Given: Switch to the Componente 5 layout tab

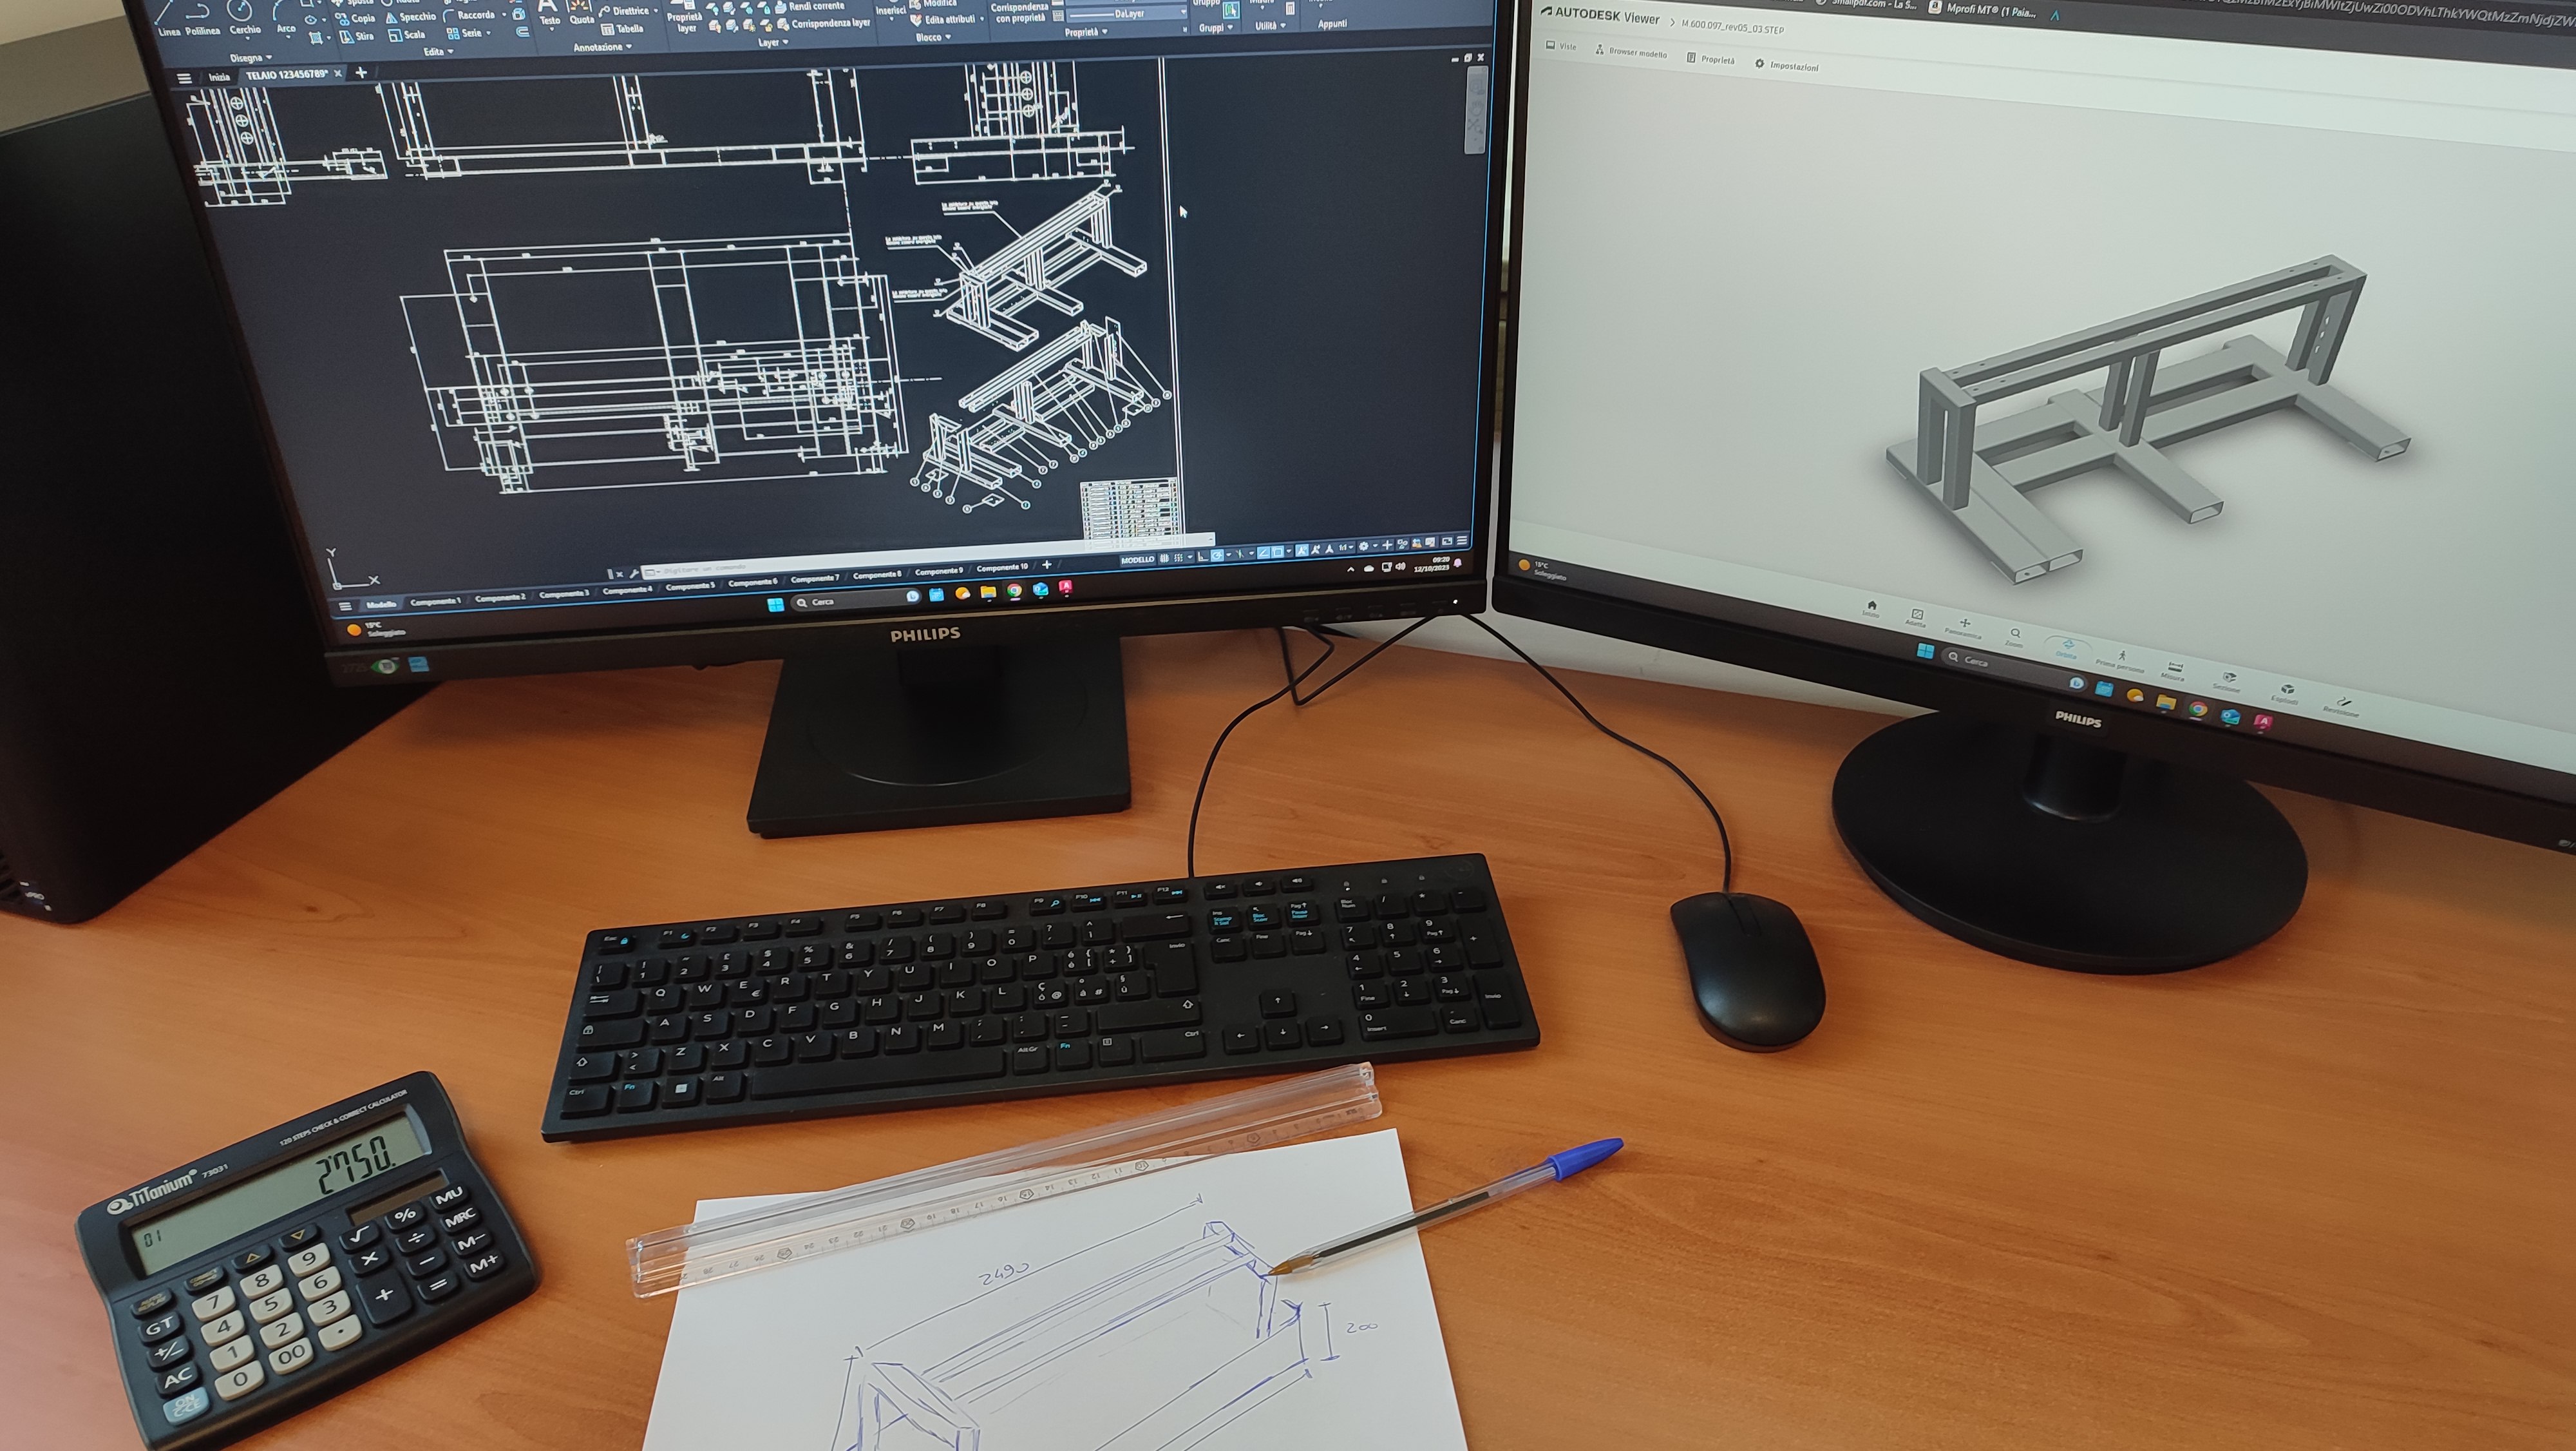Looking at the screenshot, I should [x=690, y=586].
